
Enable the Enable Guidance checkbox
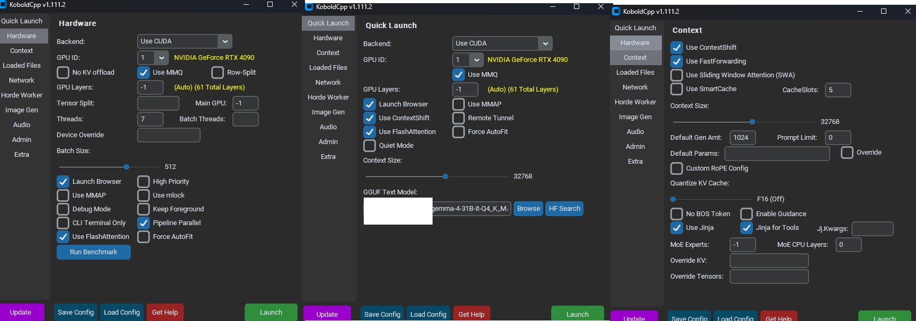click(x=747, y=213)
